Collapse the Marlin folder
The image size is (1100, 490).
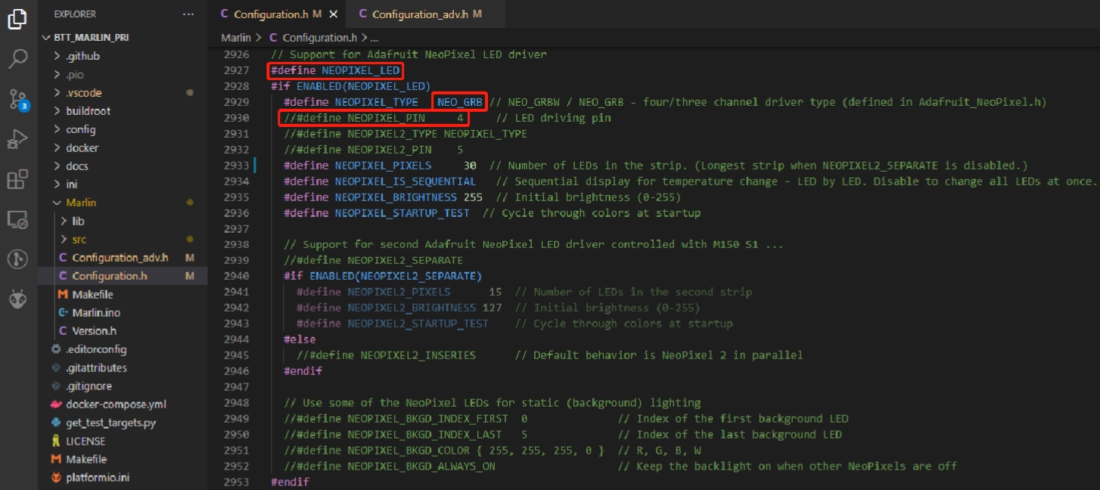coord(81,203)
